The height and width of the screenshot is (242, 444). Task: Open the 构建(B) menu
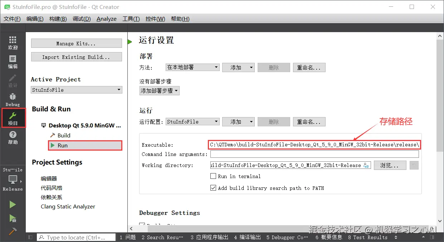coord(58,19)
